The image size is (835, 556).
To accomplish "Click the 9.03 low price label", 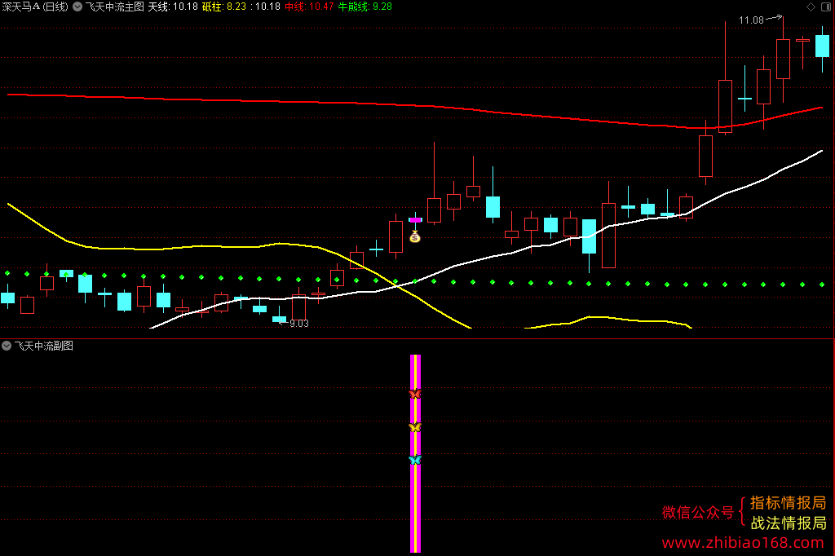I will 298,324.
